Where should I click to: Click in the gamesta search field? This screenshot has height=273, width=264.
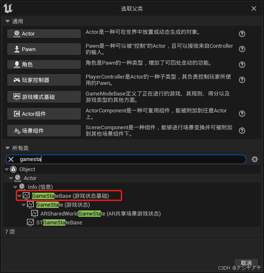(126, 159)
